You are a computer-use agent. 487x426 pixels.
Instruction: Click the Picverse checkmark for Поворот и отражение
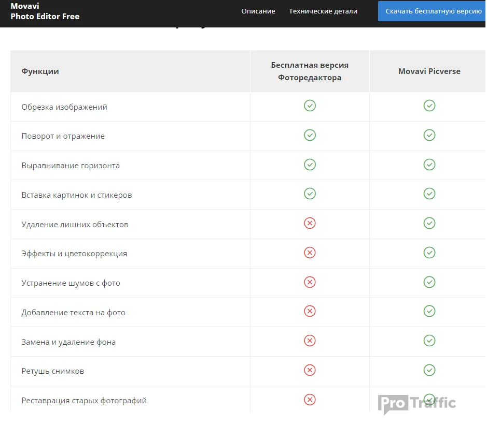[x=429, y=135]
